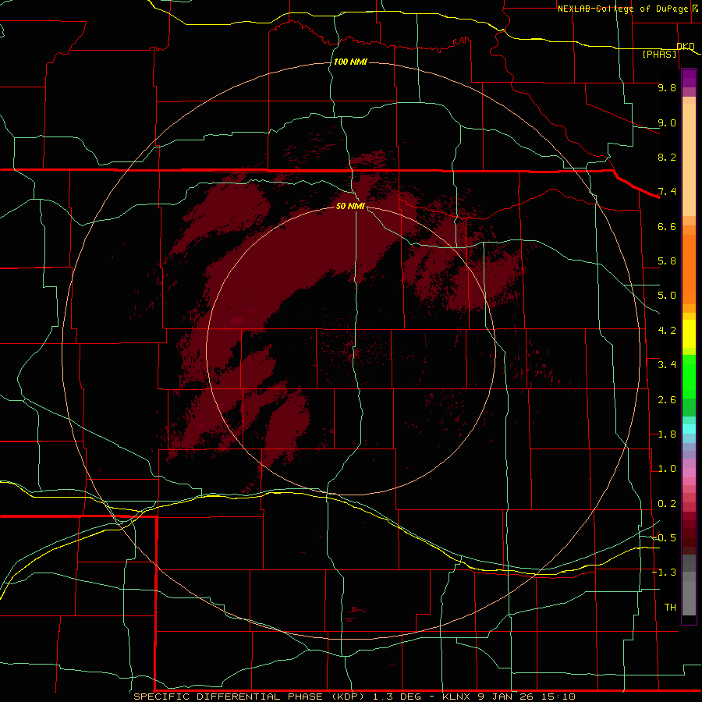702x702 pixels.
Task: Click the "8.2" scale value
Action: tap(667, 157)
